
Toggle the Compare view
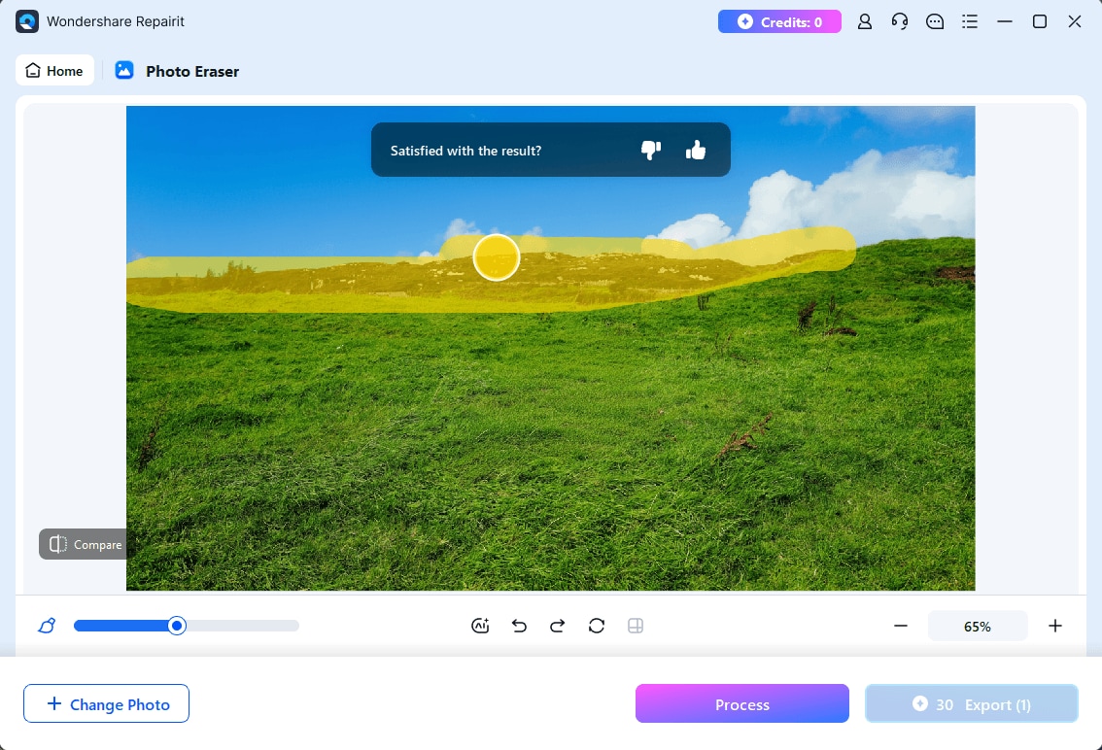tap(83, 544)
